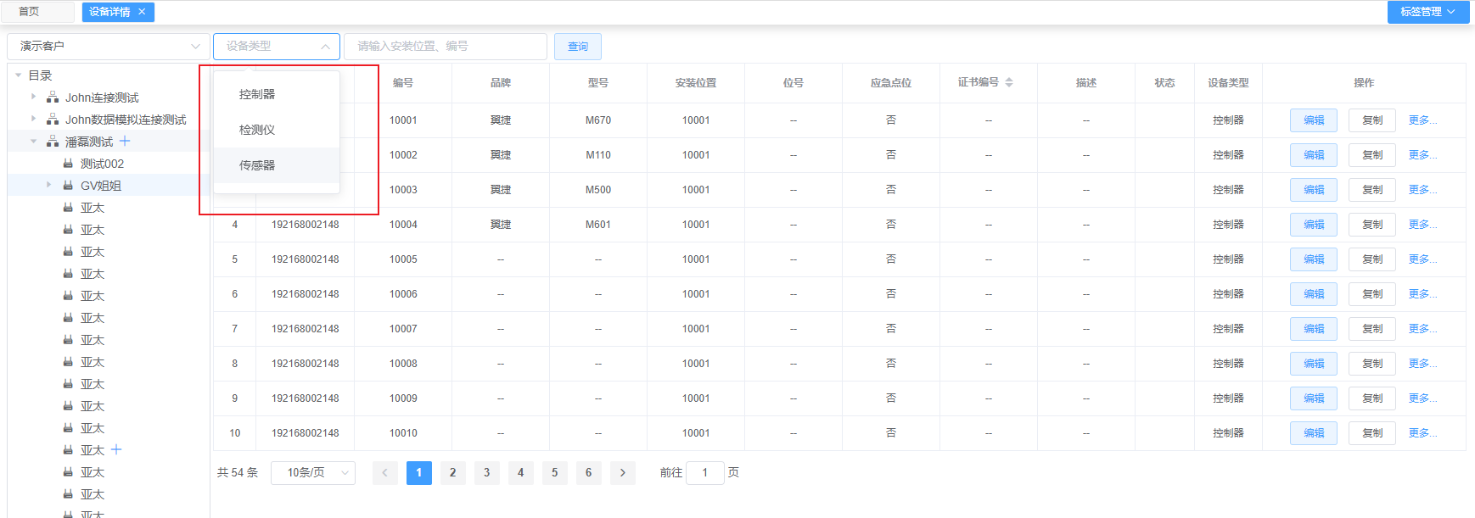Click the device icon beside GV組組
The width and height of the screenshot is (1475, 518).
pos(68,186)
